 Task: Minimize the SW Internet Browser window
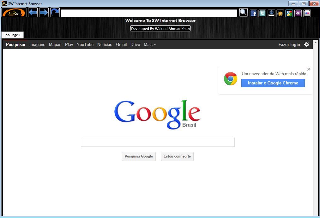click(x=293, y=4)
